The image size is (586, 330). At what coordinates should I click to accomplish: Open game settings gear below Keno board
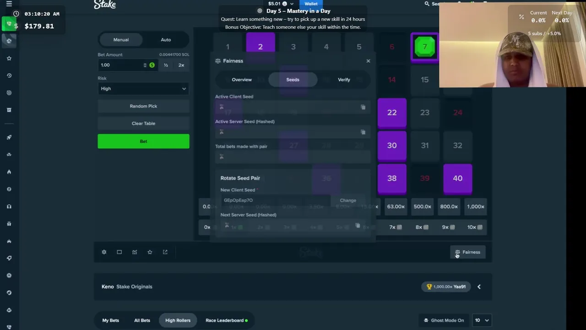[104, 252]
